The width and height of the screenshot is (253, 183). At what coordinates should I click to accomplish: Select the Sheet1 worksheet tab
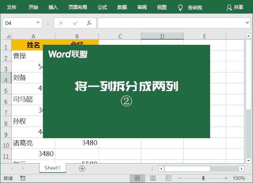(x=52, y=168)
